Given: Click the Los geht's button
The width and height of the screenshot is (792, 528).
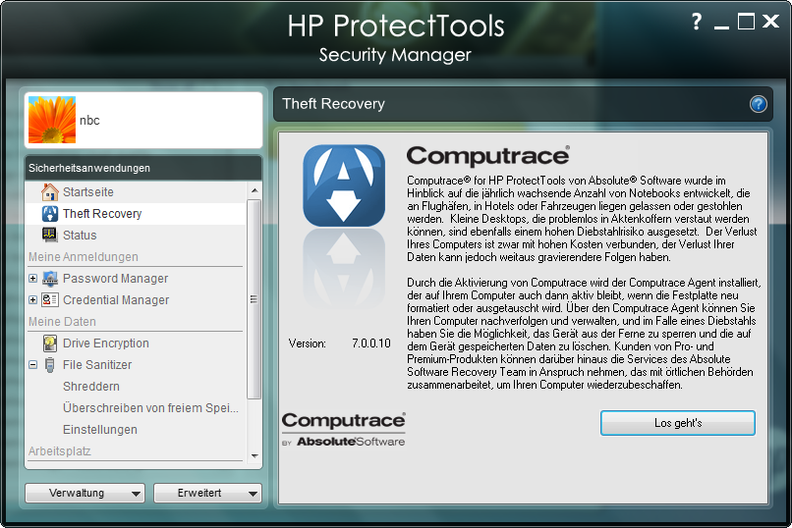Looking at the screenshot, I should (678, 423).
